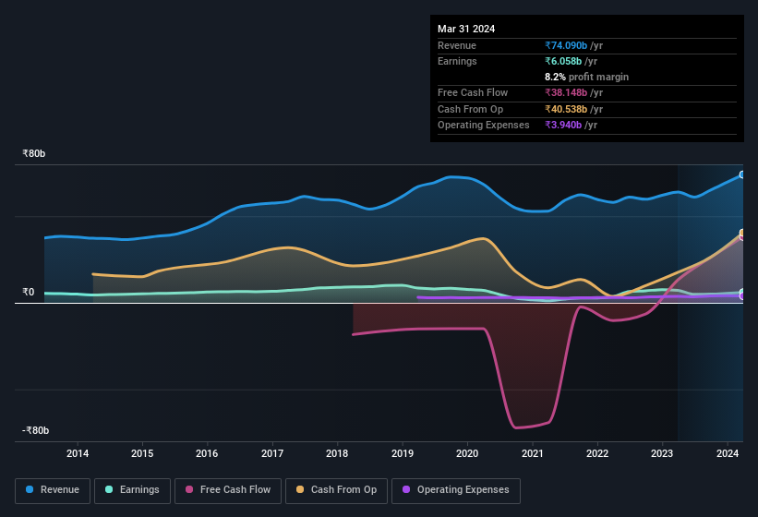
Task: Click the 2016 x-axis label
Action: (207, 453)
